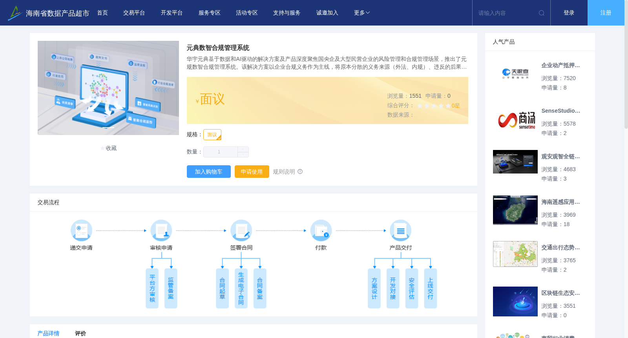This screenshot has width=628, height=338.
Task: Click the quantity input field
Action: (220, 152)
